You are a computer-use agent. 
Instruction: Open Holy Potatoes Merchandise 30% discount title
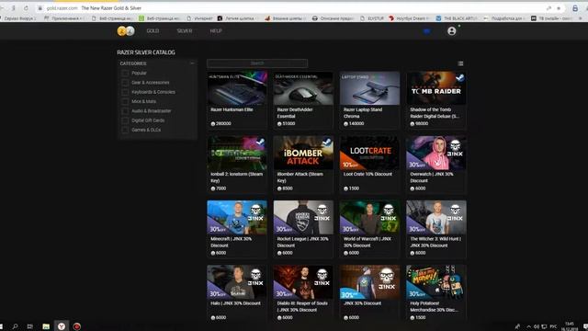pyautogui.click(x=434, y=306)
